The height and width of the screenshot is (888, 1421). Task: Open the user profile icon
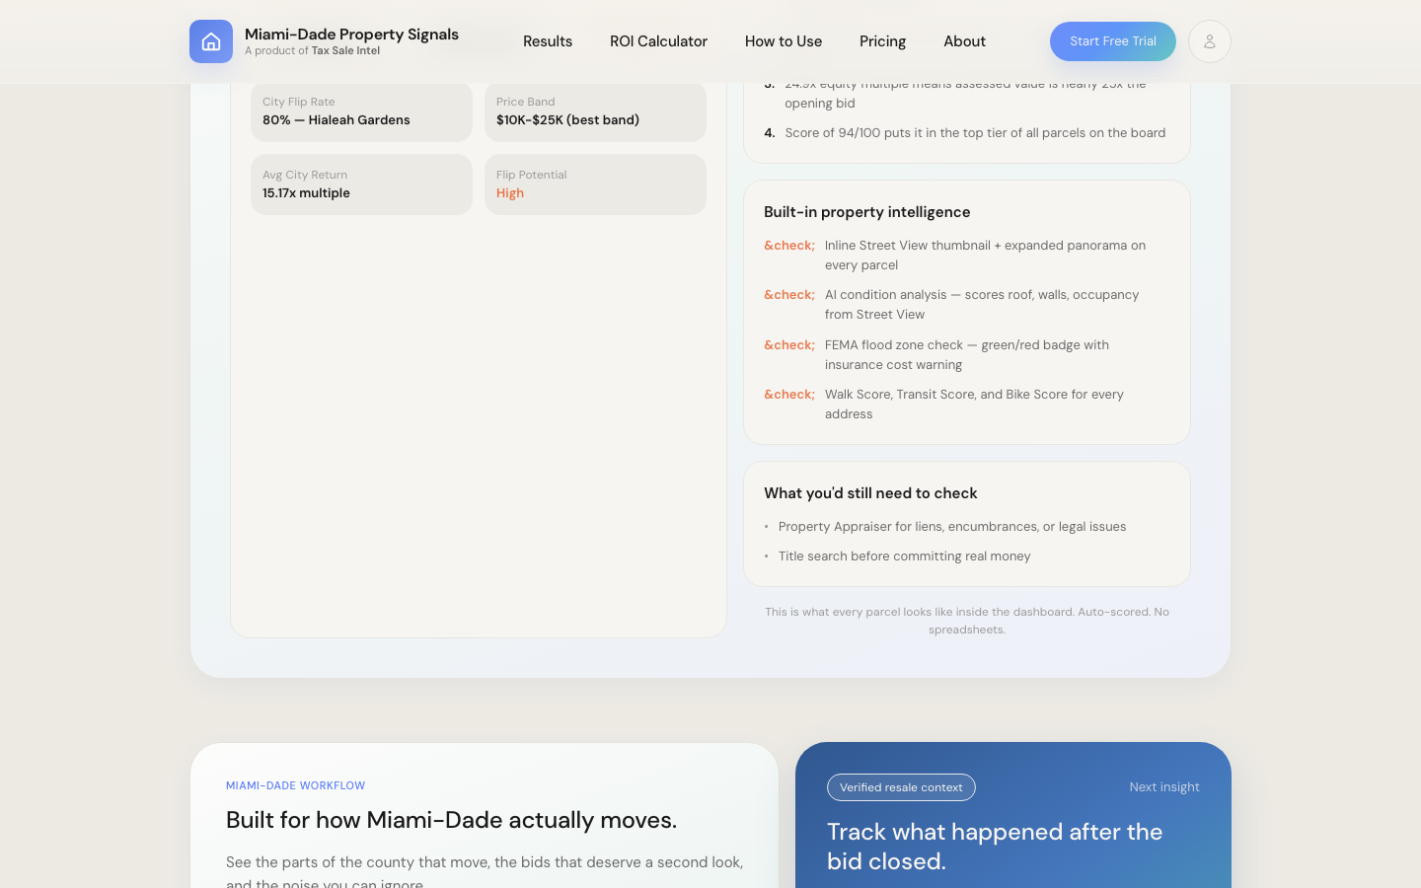point(1209,41)
